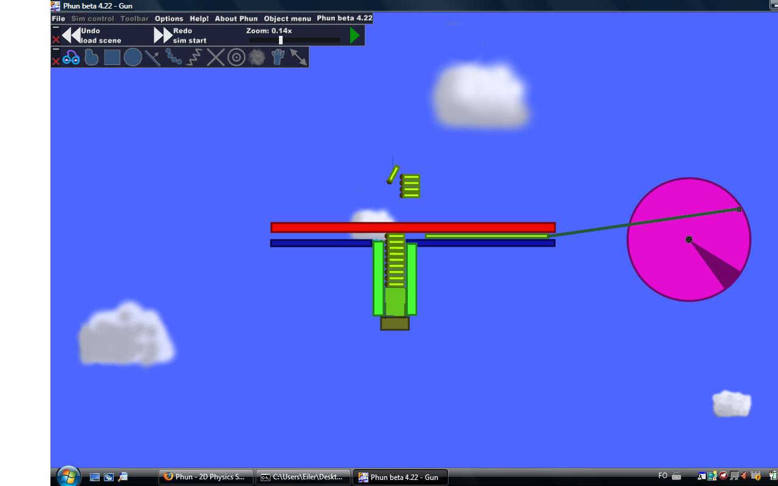The height and width of the screenshot is (486, 778).
Task: Select the brush tool blob icon
Action: point(91,58)
